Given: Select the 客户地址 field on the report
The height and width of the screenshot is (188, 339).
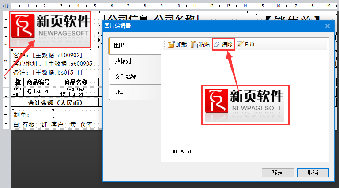Looking at the screenshot, I should pos(54,64).
